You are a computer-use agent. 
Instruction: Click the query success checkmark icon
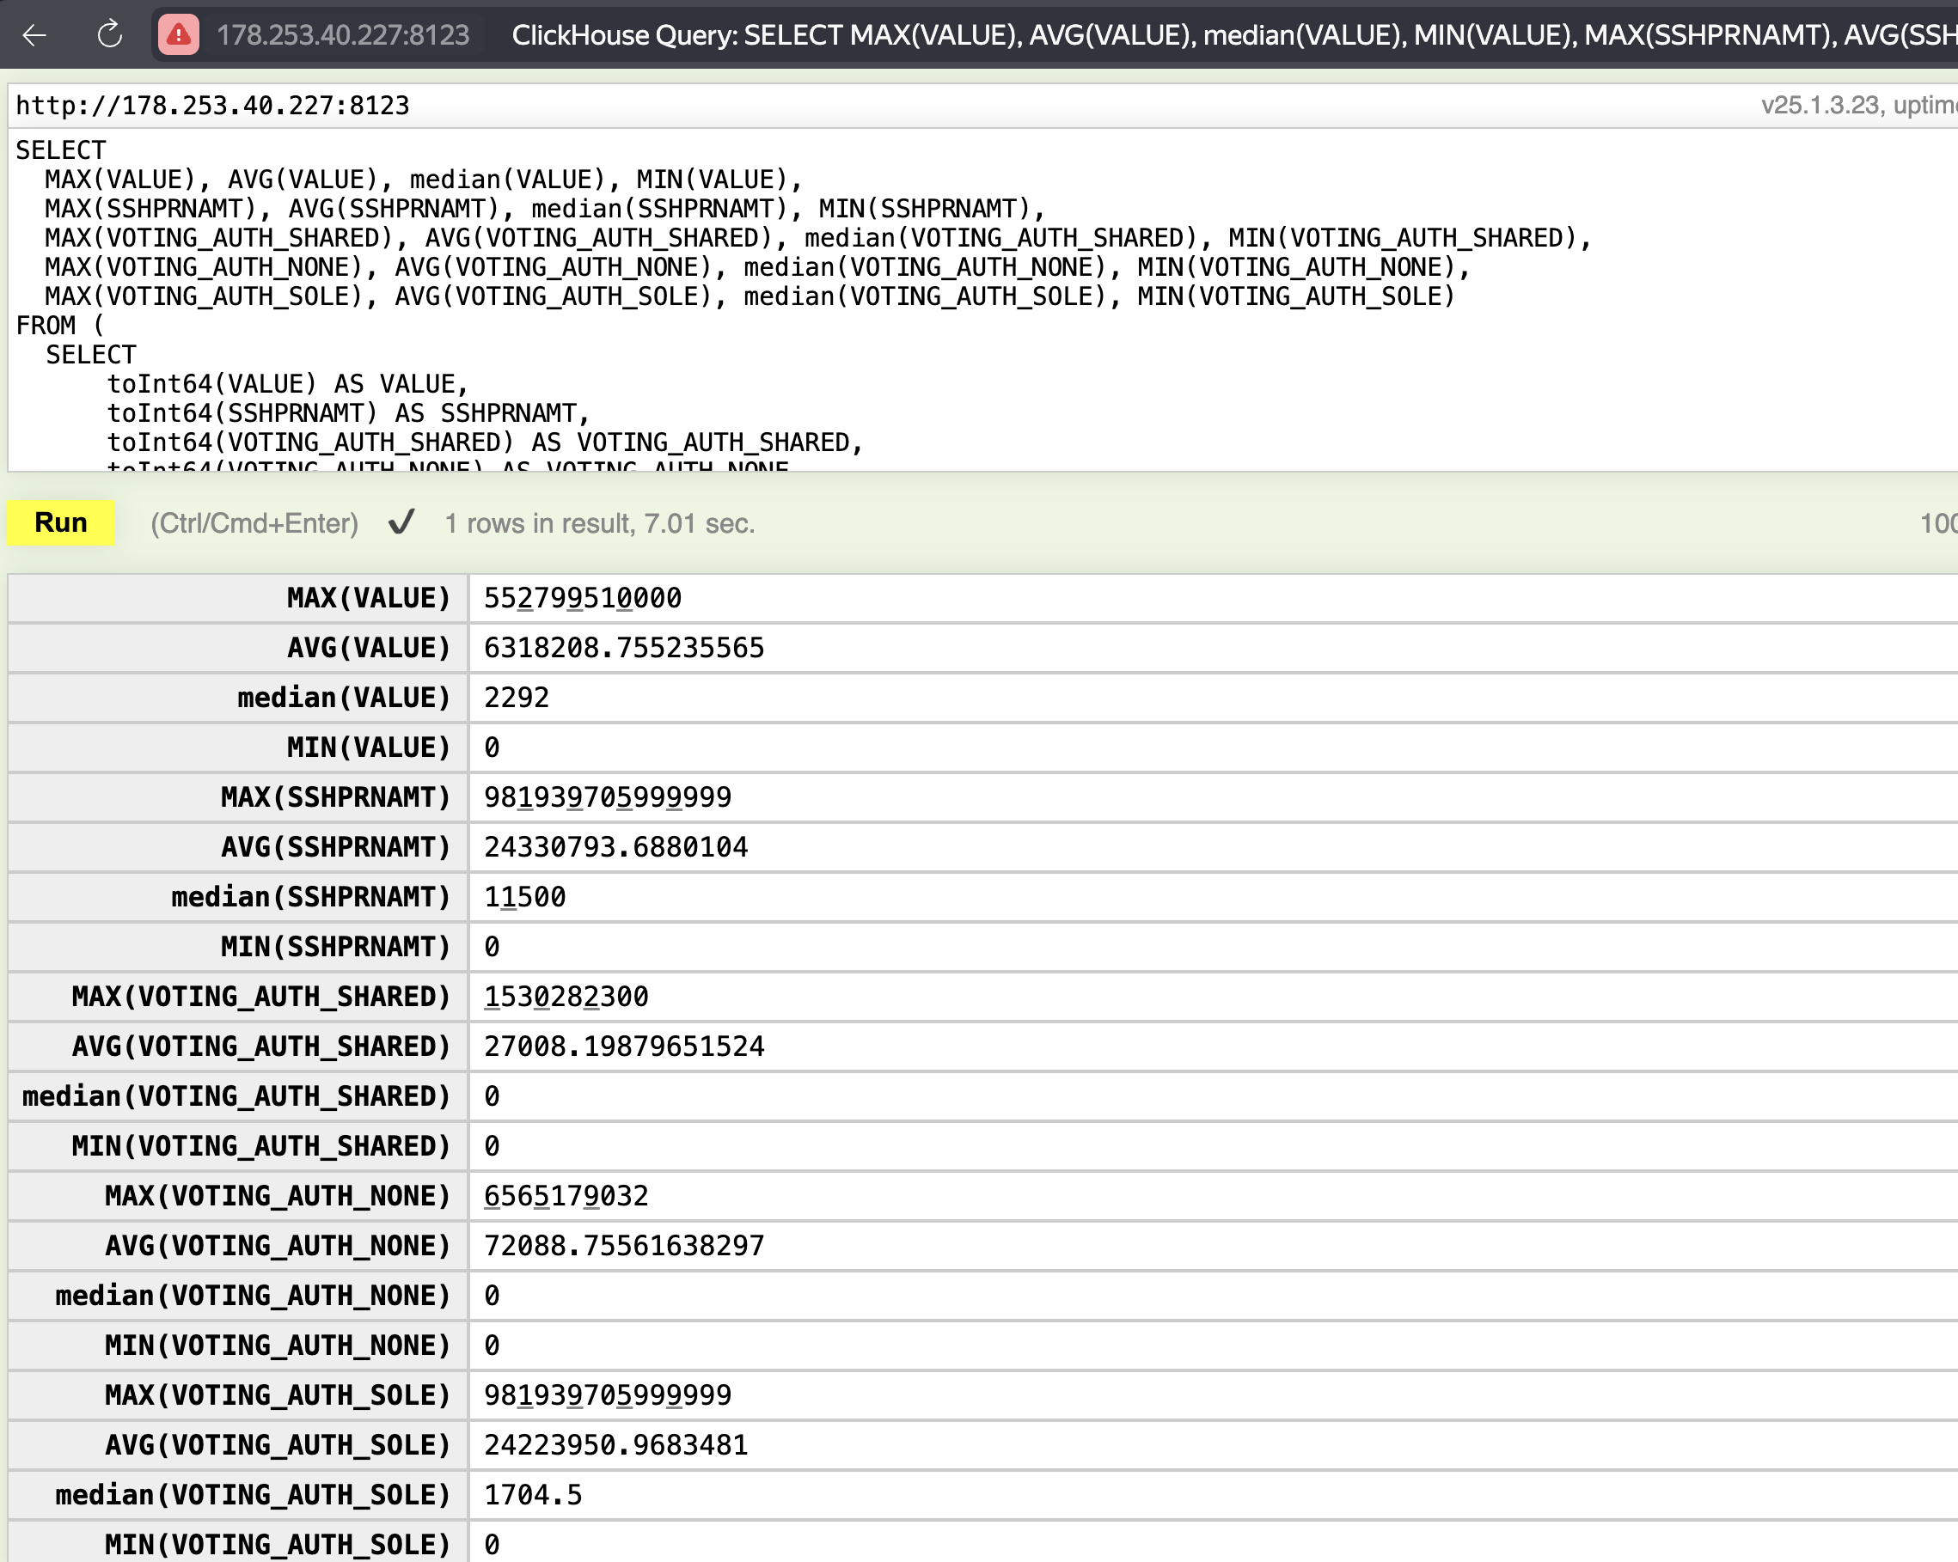point(401,522)
